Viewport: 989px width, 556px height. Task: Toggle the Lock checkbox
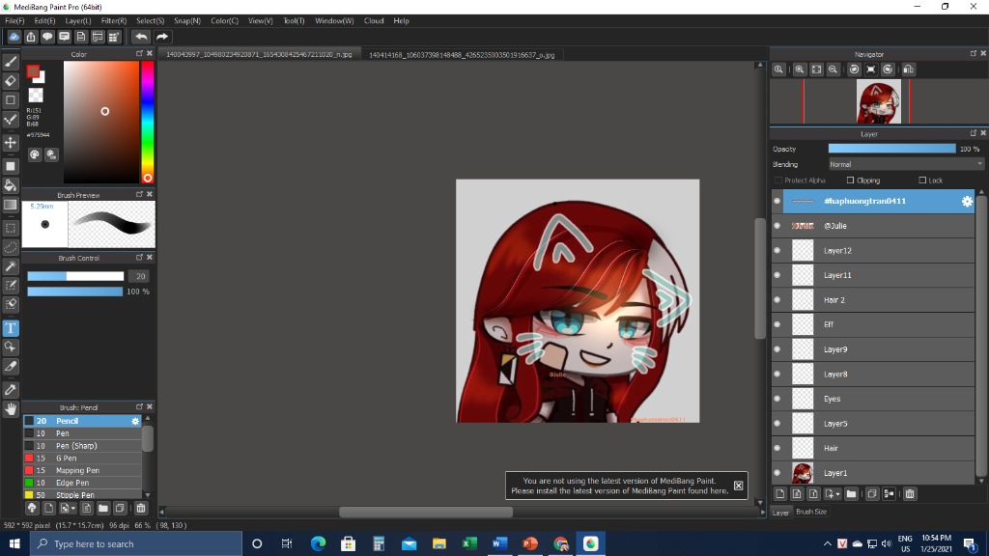tap(922, 181)
